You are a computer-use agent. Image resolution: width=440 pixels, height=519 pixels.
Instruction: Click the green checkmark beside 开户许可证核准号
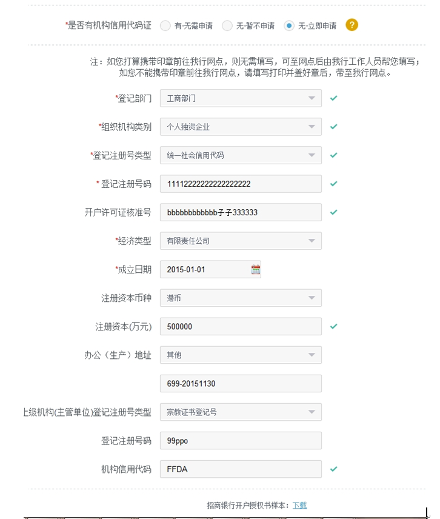(333, 212)
